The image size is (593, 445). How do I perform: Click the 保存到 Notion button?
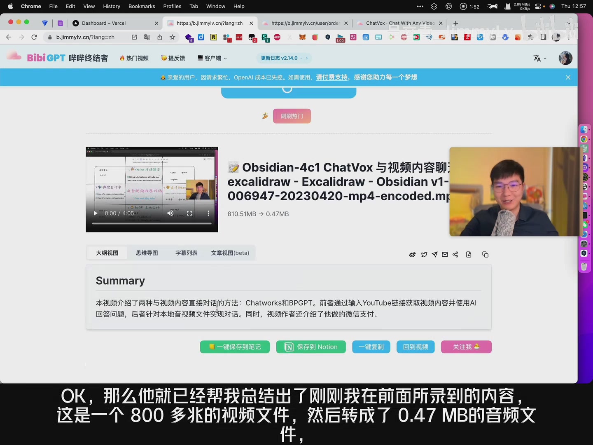pos(311,347)
